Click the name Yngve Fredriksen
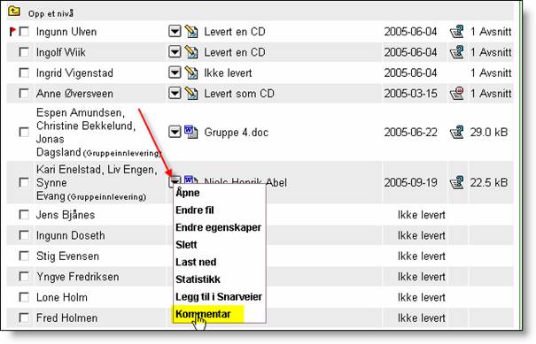 (x=78, y=277)
